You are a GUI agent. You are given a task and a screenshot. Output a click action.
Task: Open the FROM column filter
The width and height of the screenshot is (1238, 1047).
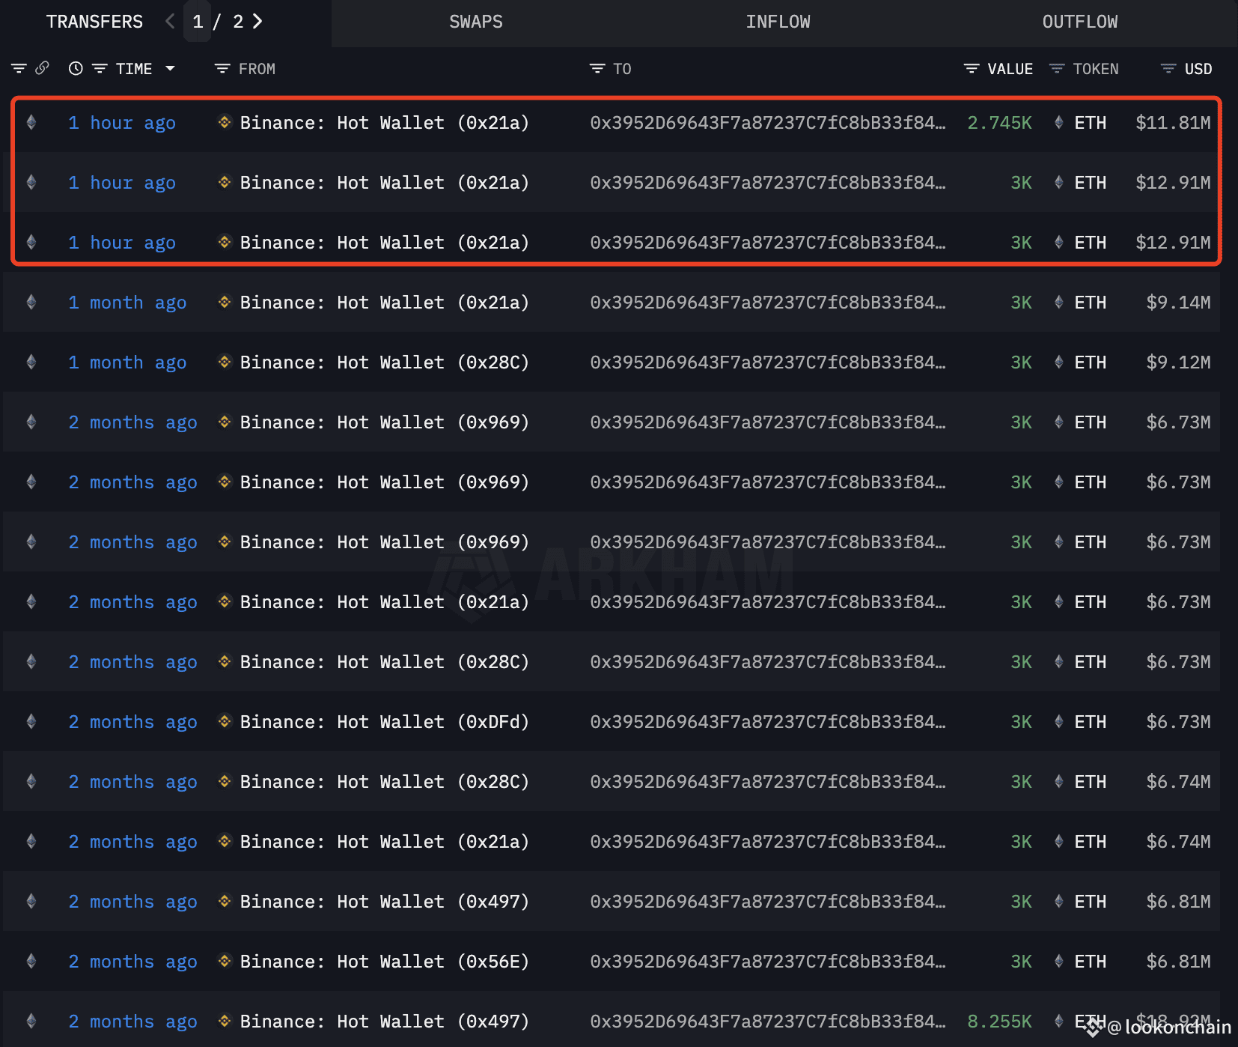pos(222,69)
